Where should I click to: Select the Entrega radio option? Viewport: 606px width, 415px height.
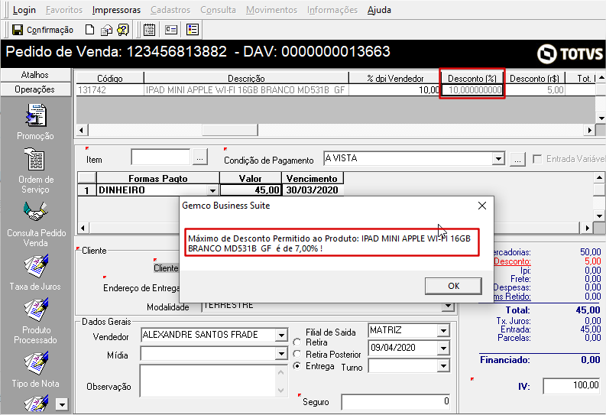pyautogui.click(x=297, y=365)
